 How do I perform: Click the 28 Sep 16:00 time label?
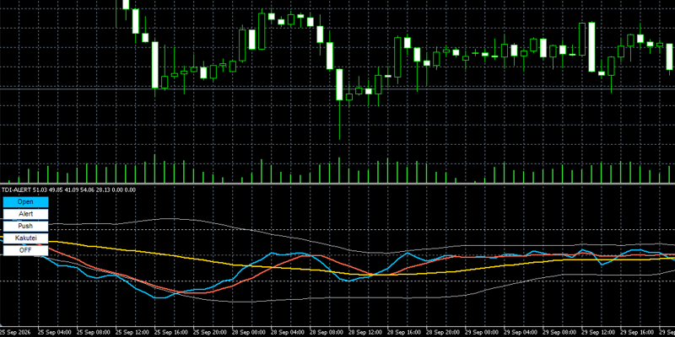[x=402, y=332]
